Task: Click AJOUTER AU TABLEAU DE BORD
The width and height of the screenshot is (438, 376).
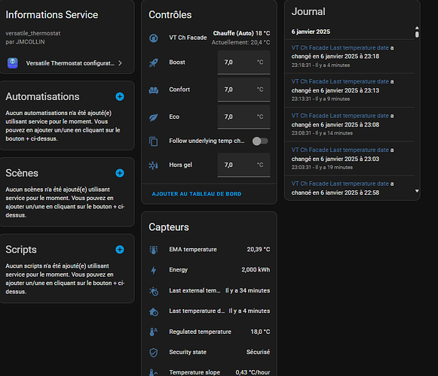Action: (x=196, y=194)
